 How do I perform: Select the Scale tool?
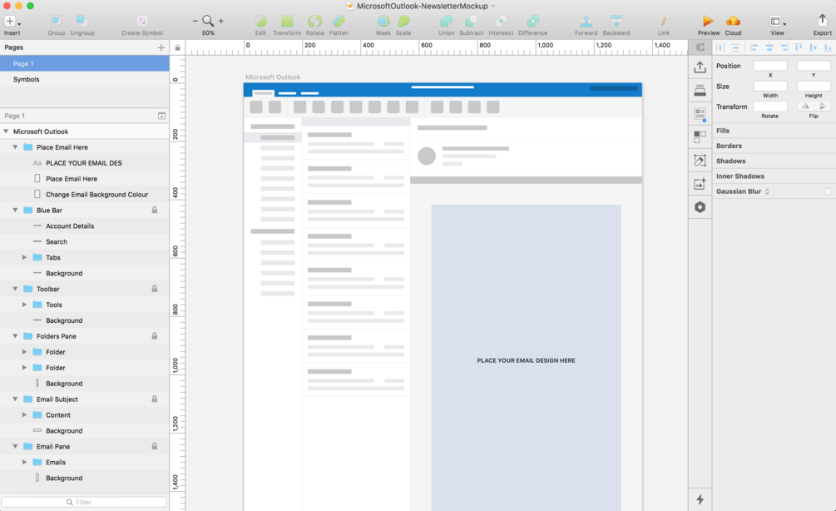click(403, 22)
